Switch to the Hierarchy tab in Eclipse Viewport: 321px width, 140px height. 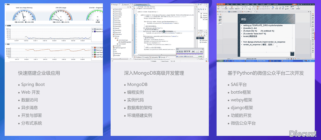point(125,5)
